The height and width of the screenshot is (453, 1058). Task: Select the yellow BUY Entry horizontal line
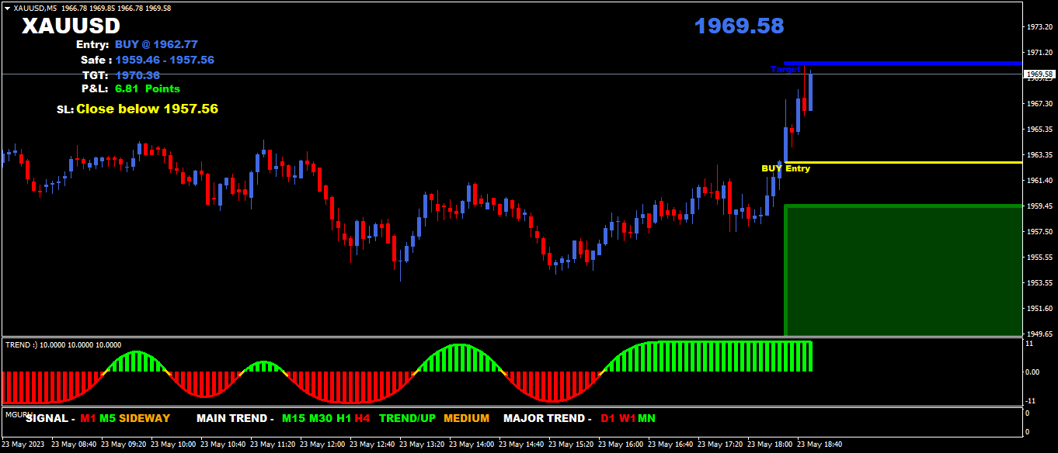[917, 162]
